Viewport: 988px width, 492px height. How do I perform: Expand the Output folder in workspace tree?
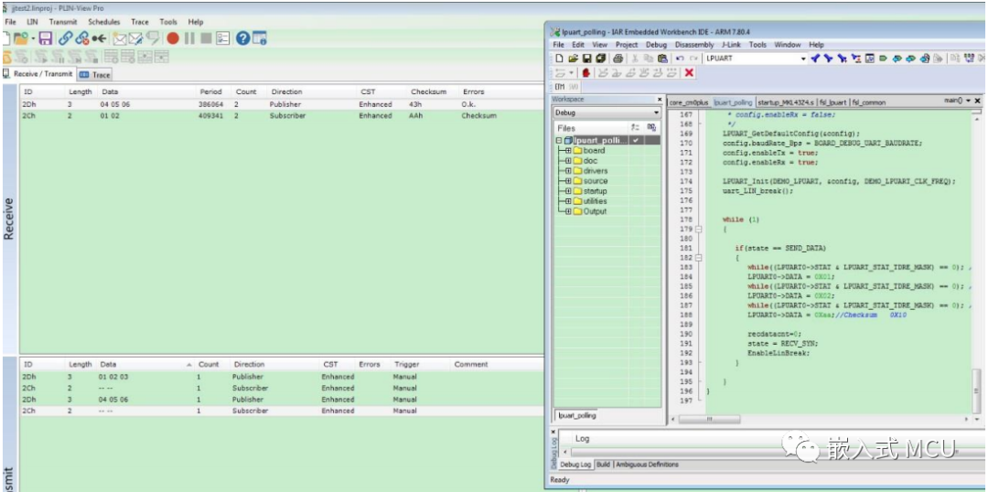[x=568, y=211]
